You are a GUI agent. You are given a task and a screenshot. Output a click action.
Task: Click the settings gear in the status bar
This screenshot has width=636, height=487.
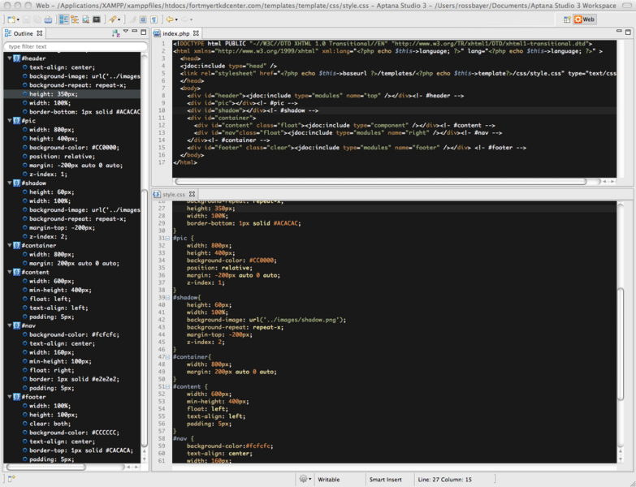click(304, 479)
